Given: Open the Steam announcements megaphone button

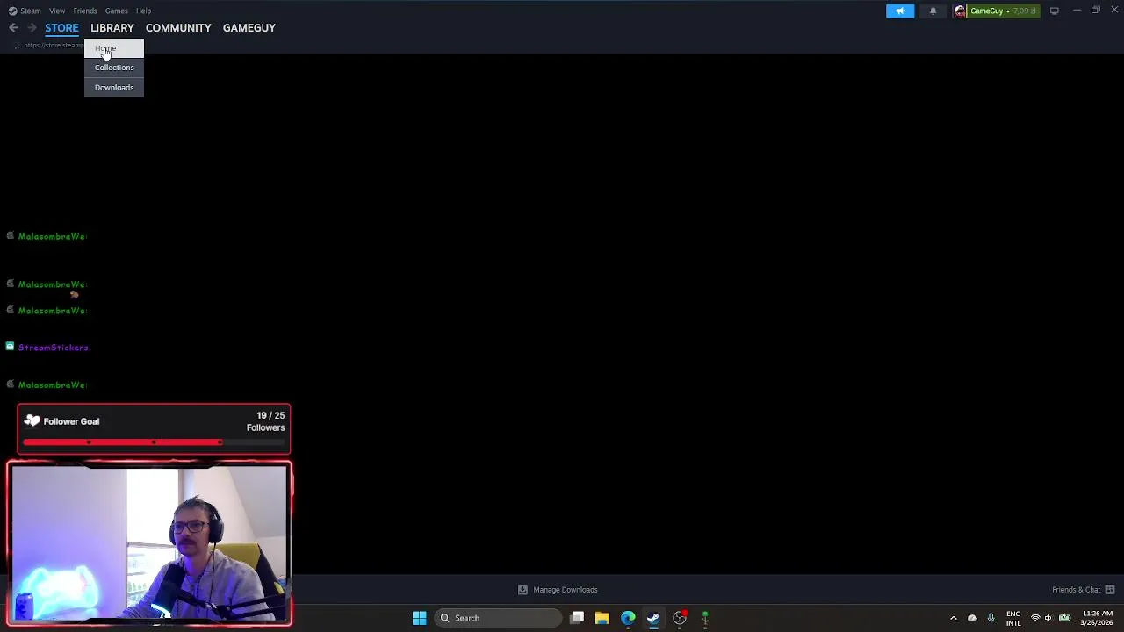Looking at the screenshot, I should click(x=900, y=11).
